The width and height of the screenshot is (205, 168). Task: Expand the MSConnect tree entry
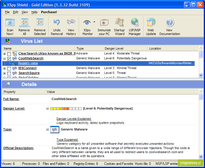pyautogui.click(x=4, y=68)
